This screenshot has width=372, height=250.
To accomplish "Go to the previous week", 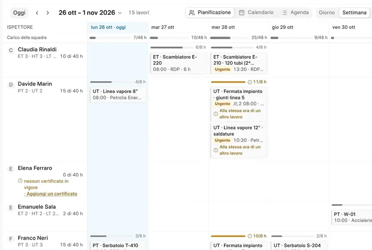I will [x=37, y=13].
